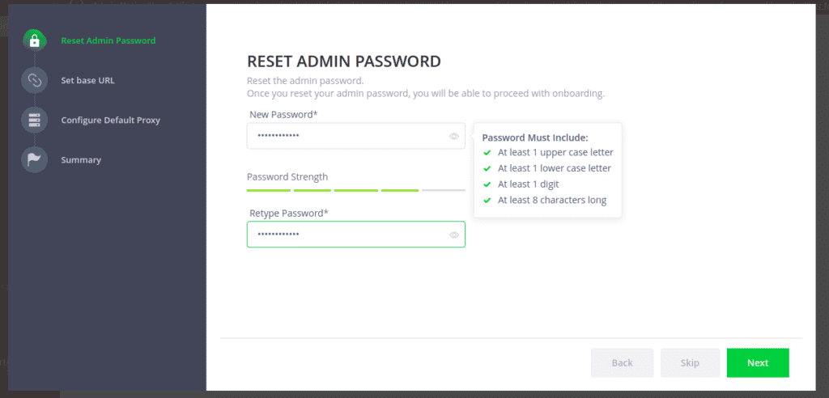The height and width of the screenshot is (398, 829).
Task: Click the lower case letter requirement checkmark
Action: click(487, 168)
